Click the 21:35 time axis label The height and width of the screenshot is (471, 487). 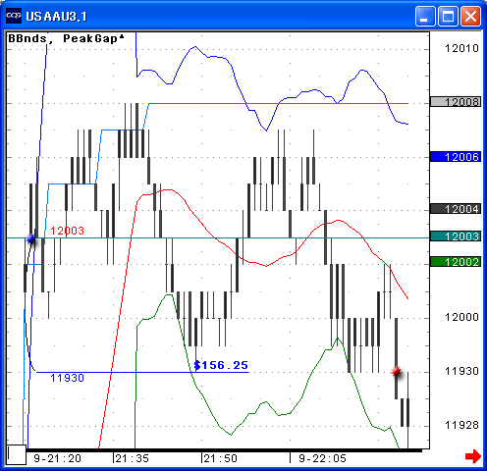click(133, 458)
